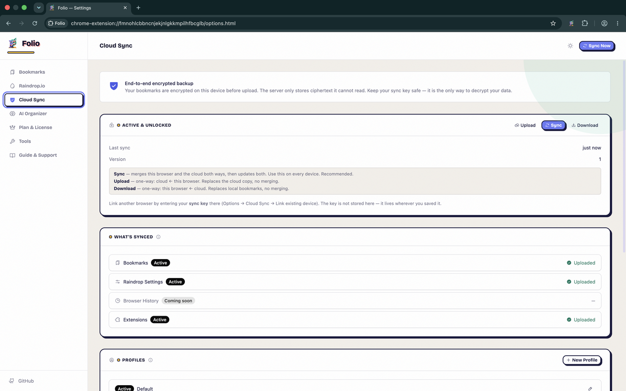Screen dimensions: 626x391
Task: Click the Active badge on Raindrop Settings row
Action: click(175, 282)
